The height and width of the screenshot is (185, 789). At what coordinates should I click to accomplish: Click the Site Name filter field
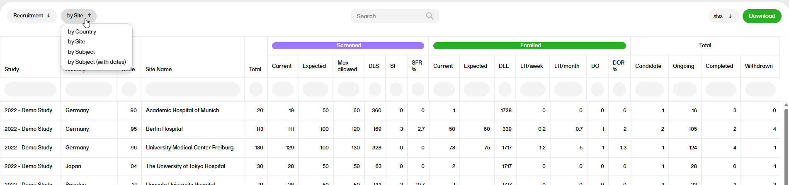[x=192, y=89]
